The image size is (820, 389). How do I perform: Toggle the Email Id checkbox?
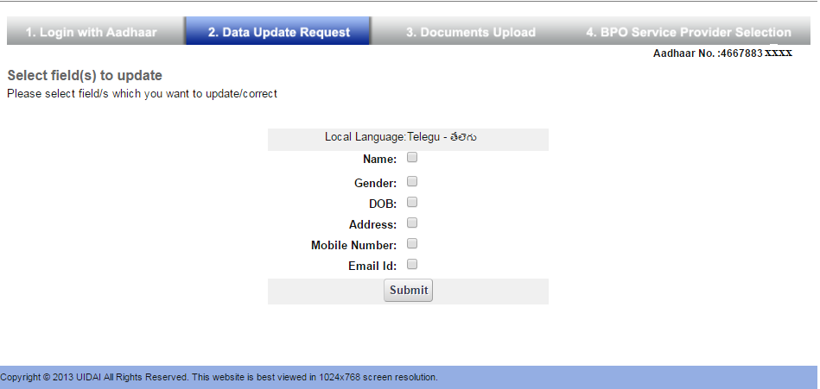tap(412, 265)
